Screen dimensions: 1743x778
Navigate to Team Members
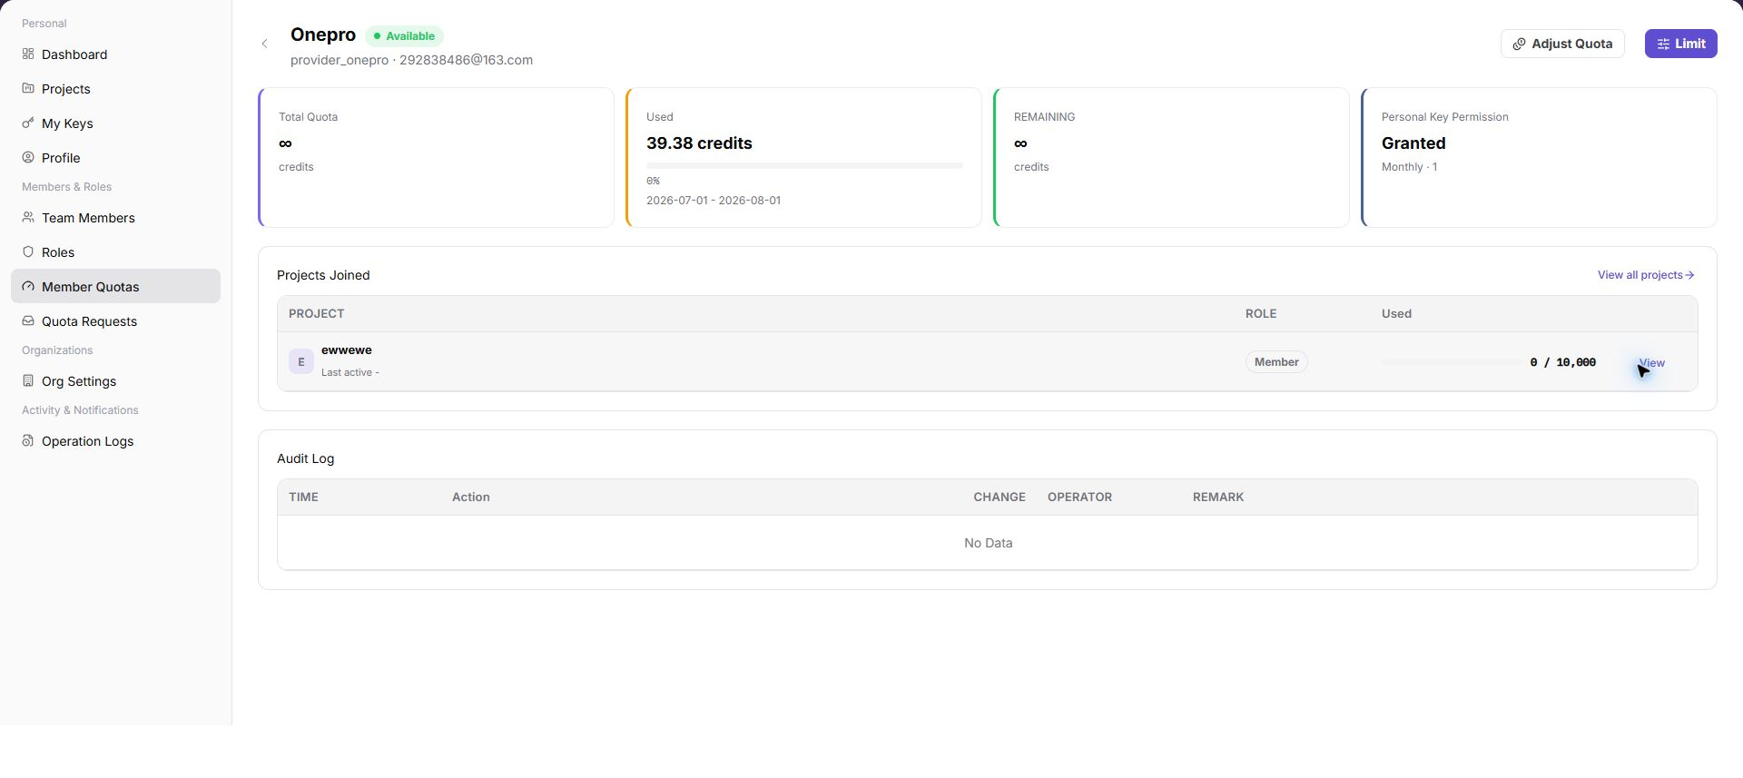click(x=115, y=218)
